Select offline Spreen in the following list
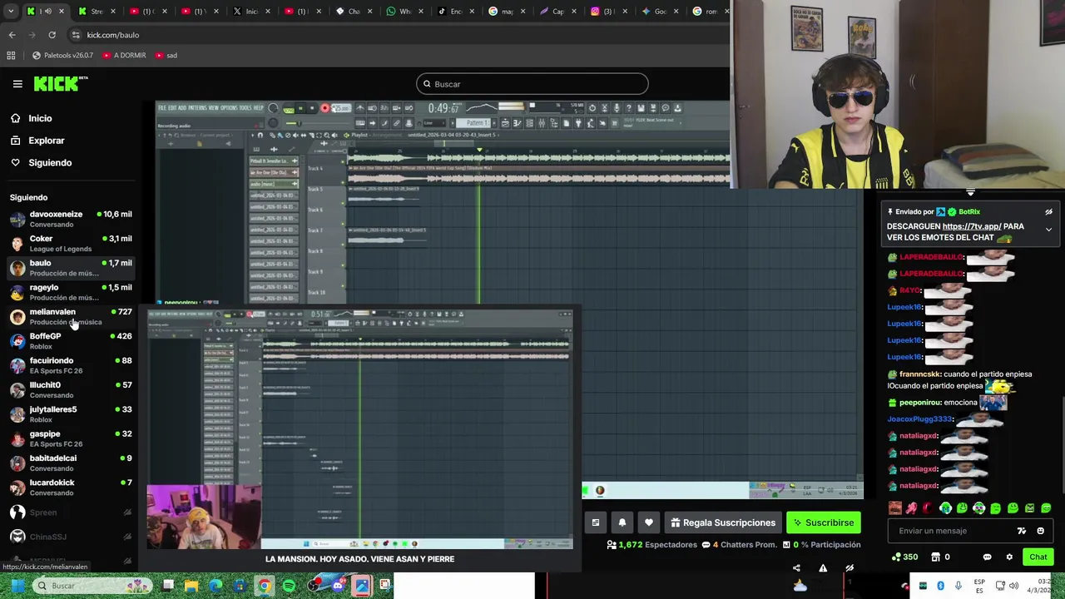Image resolution: width=1065 pixels, height=599 pixels. pyautogui.click(x=71, y=512)
